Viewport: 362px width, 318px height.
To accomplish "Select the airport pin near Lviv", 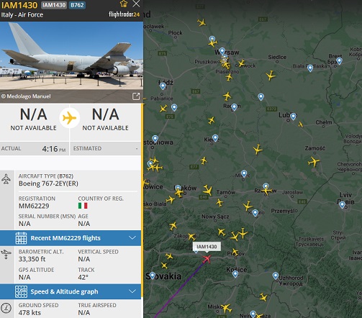I will click(x=342, y=205).
